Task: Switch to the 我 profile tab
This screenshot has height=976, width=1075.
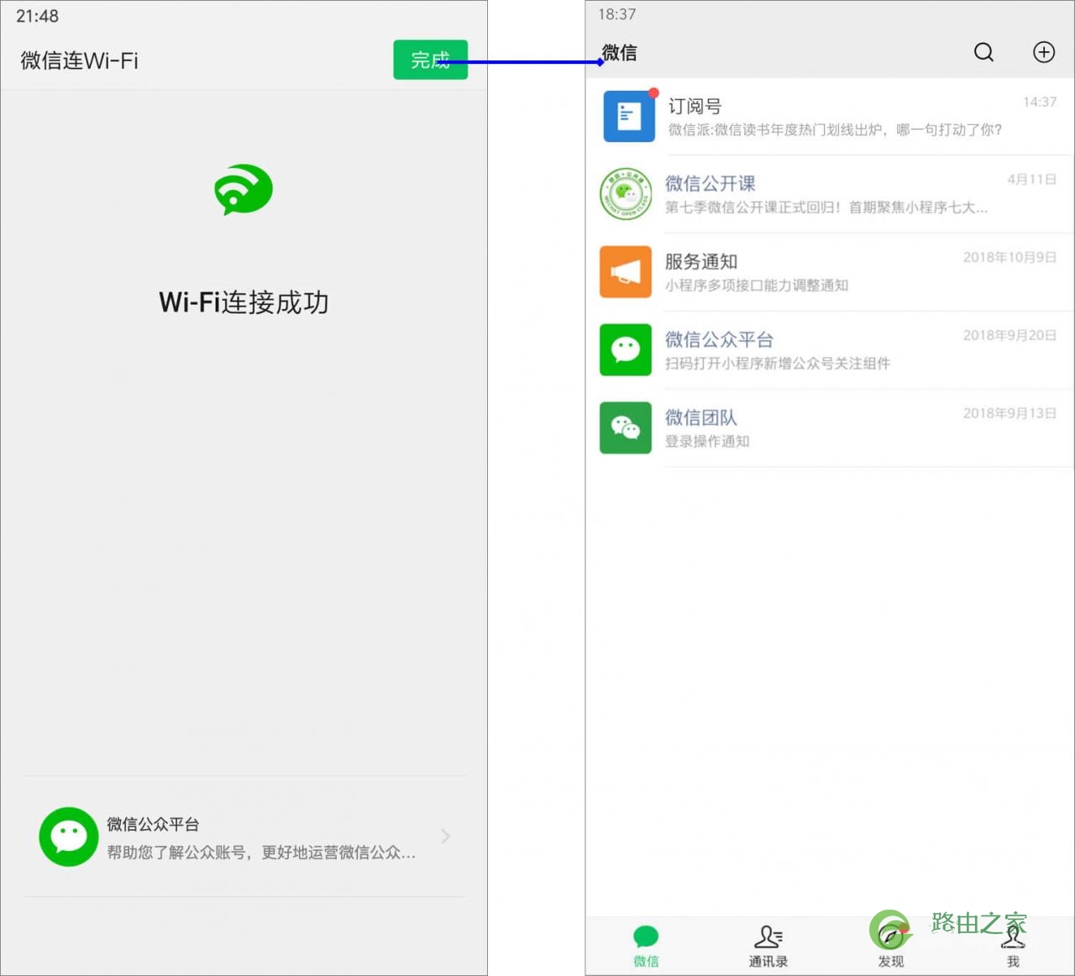Action: point(1013,945)
